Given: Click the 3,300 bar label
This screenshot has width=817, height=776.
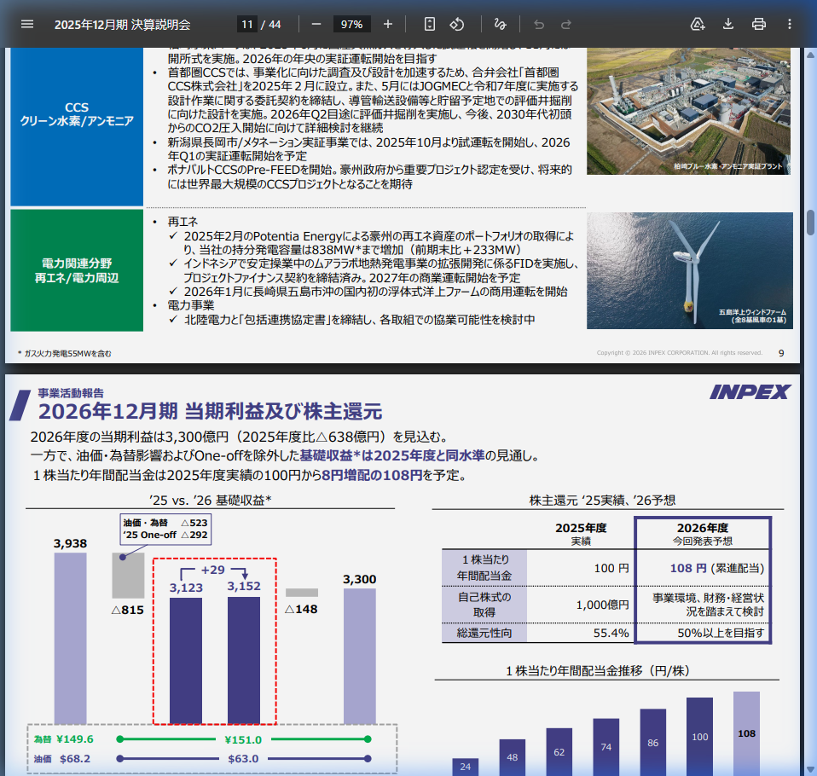Looking at the screenshot, I should [360, 580].
